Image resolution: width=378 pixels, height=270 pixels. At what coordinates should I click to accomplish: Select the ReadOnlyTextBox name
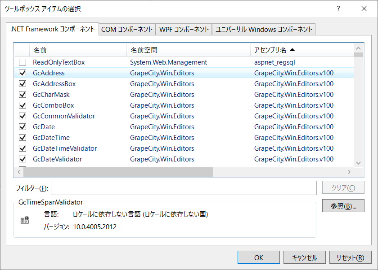click(59, 62)
